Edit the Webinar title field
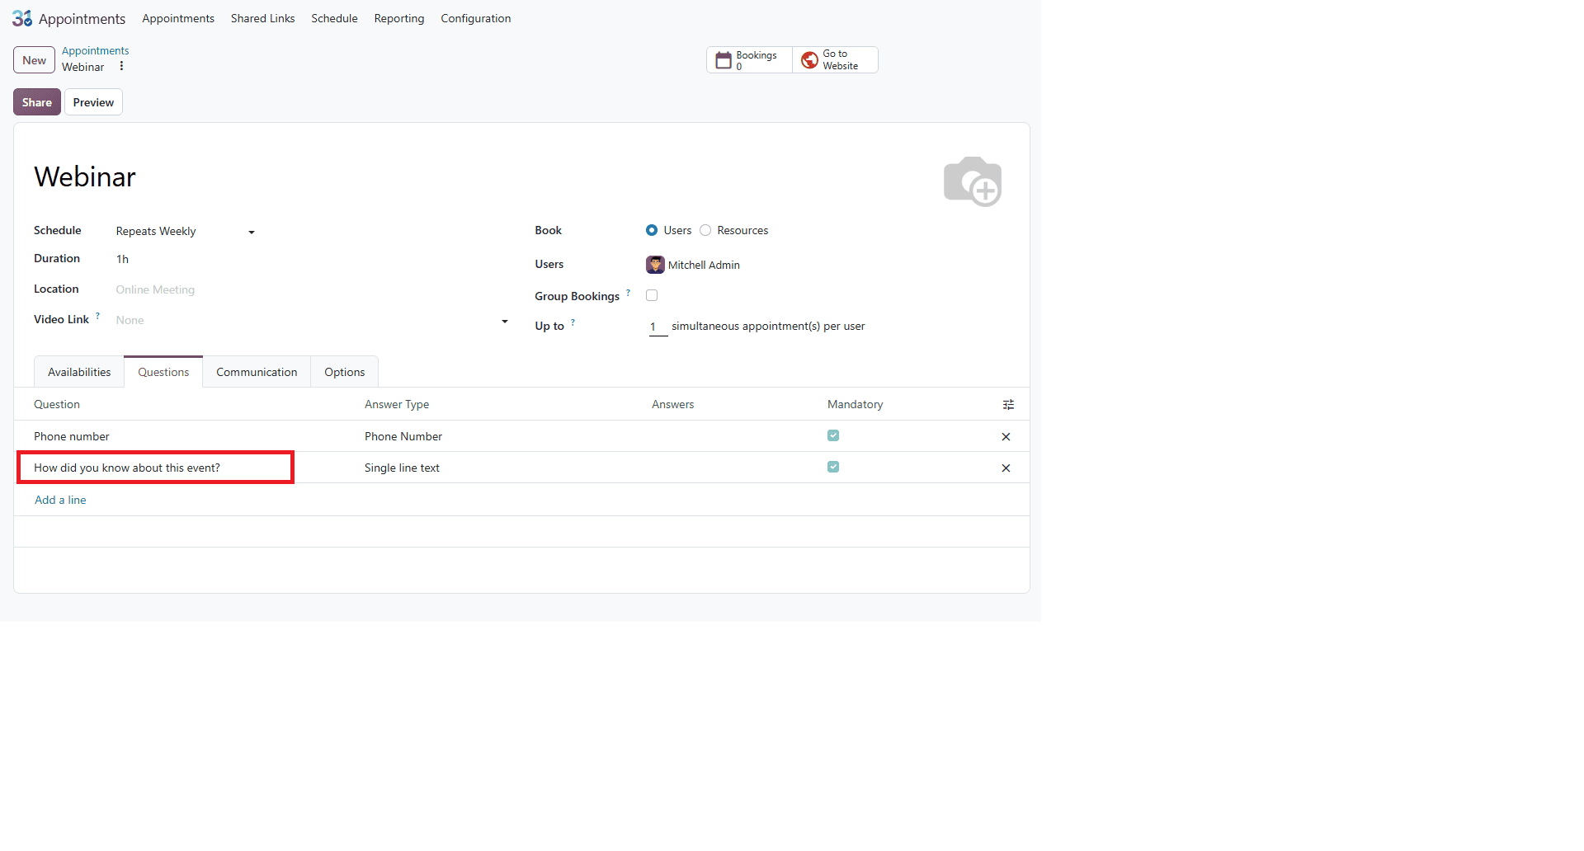 [85, 176]
